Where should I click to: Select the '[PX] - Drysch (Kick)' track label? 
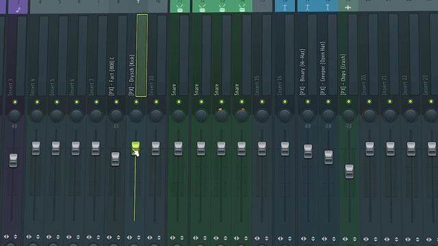point(131,75)
